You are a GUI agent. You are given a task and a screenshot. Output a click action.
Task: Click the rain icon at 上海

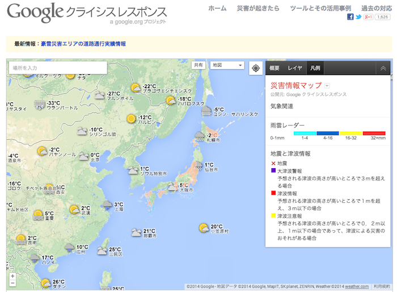click(x=107, y=205)
